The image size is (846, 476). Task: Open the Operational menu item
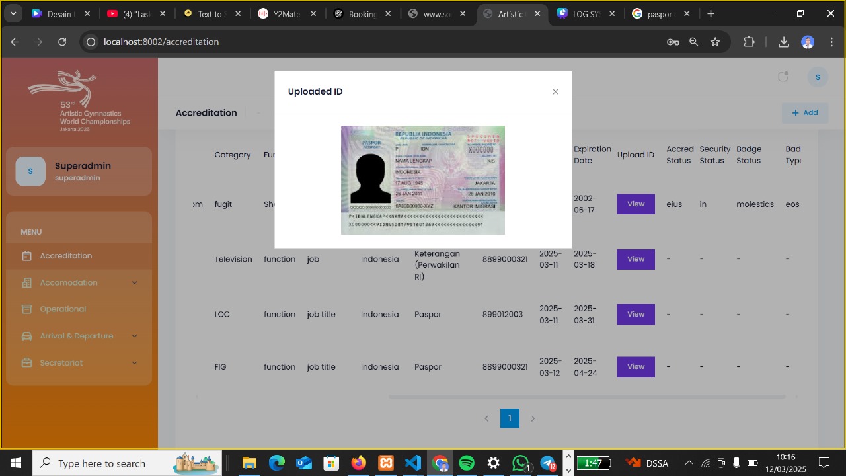[63, 309]
